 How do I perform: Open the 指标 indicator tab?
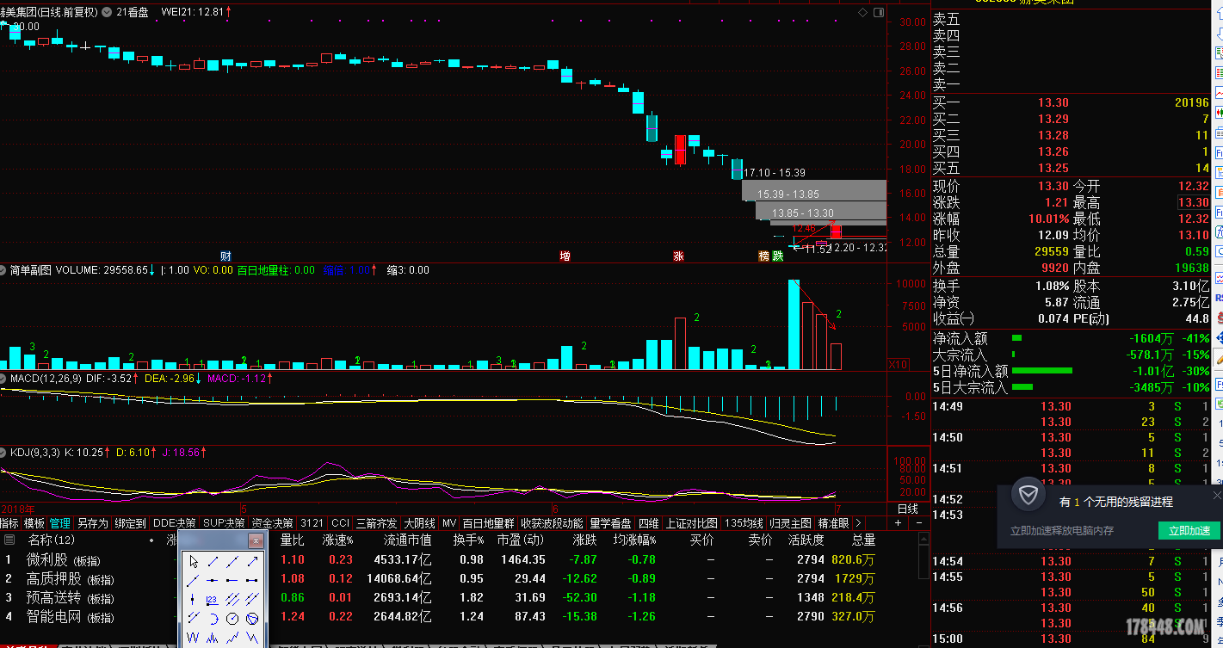pos(9,522)
